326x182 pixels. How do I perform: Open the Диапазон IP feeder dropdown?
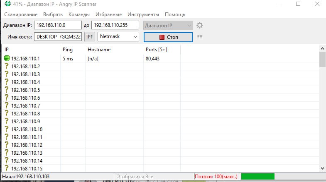(x=168, y=25)
